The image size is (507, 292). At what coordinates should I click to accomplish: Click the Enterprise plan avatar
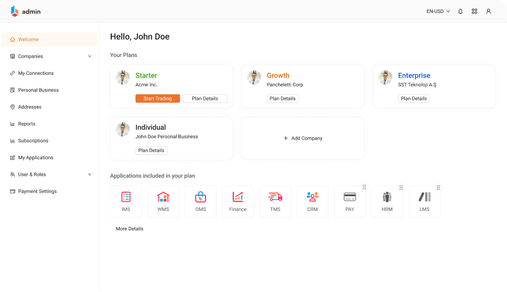pos(386,78)
